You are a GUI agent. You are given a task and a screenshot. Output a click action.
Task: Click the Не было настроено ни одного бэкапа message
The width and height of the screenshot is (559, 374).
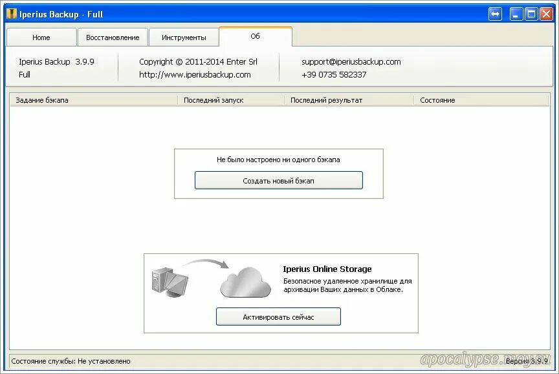[278, 160]
